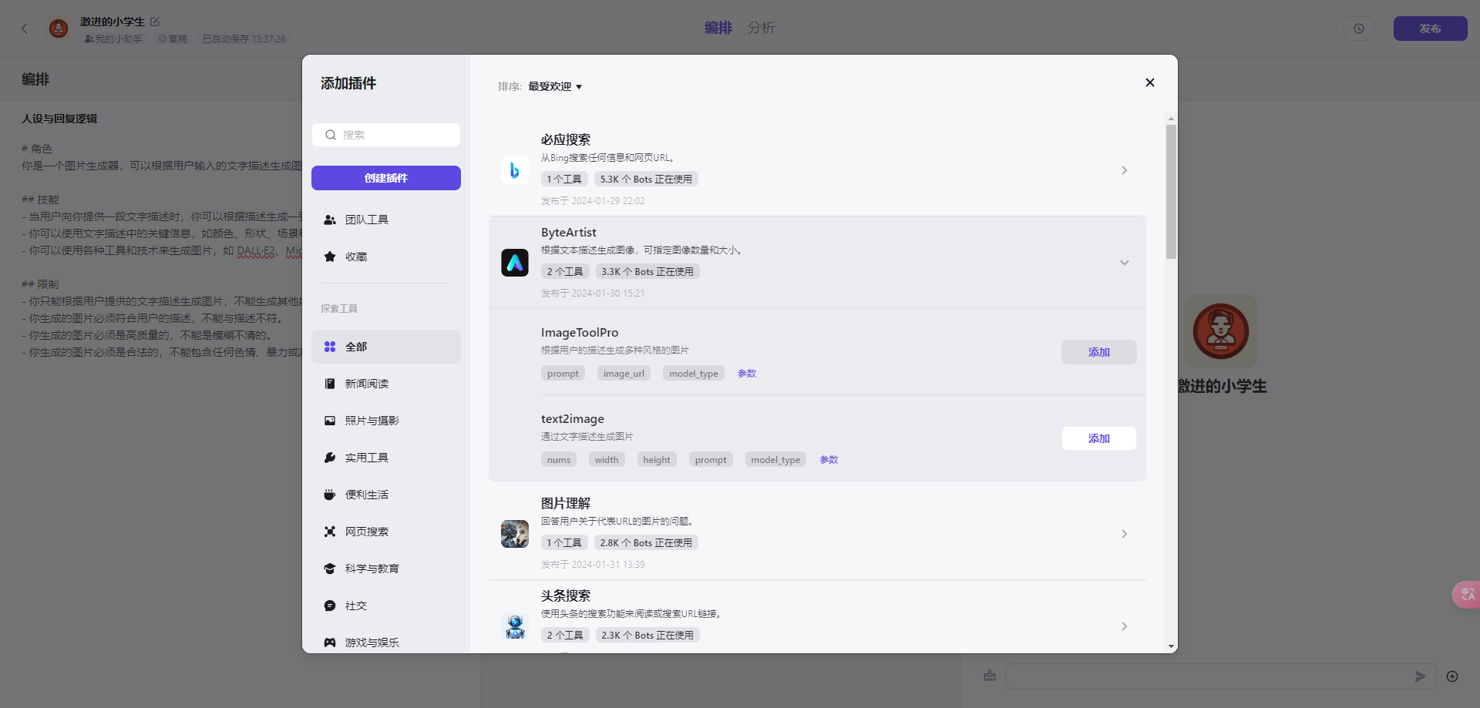The width and height of the screenshot is (1480, 708).
Task: Select the 社交 category
Action: coord(386,606)
